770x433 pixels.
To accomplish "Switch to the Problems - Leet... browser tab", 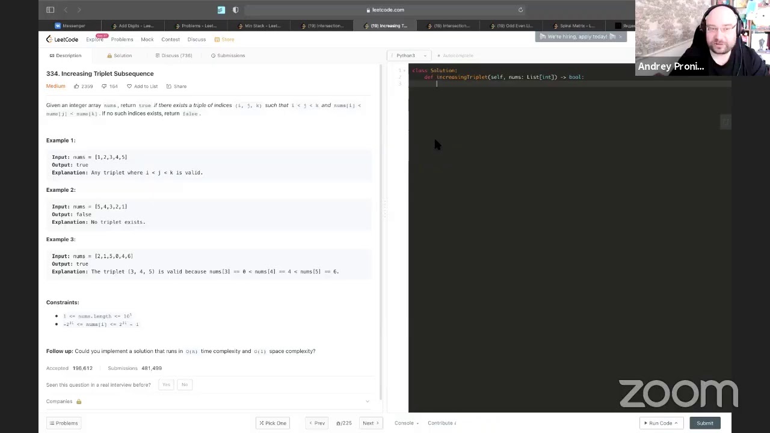I will tap(196, 26).
